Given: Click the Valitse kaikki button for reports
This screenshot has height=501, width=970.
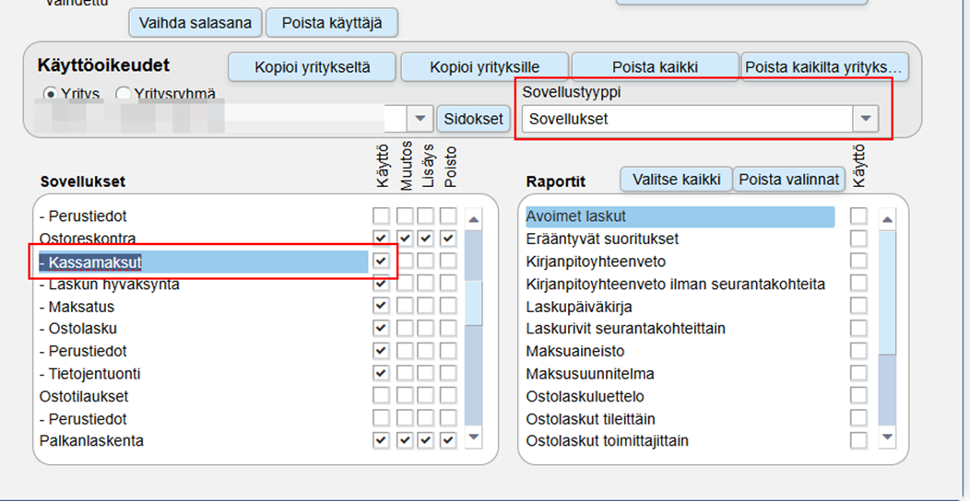Looking at the screenshot, I should point(676,180).
